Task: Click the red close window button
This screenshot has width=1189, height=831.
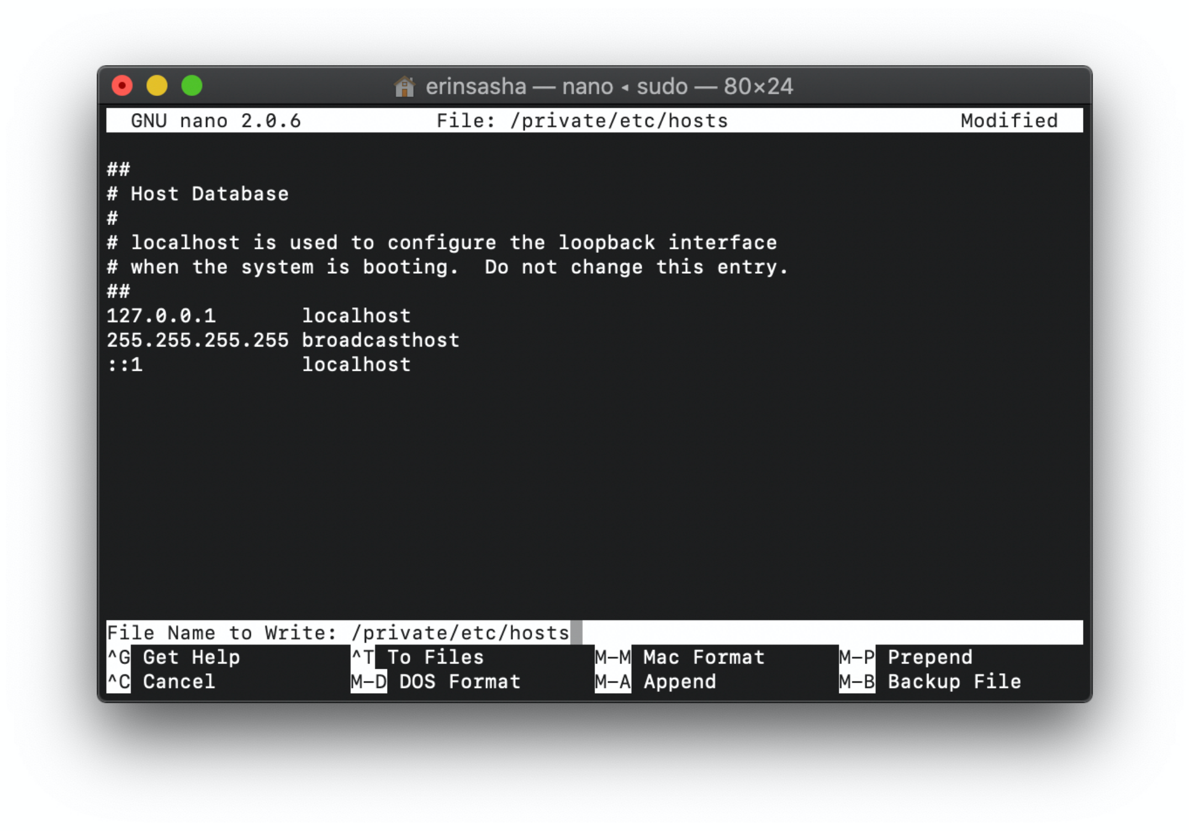Action: pos(122,86)
